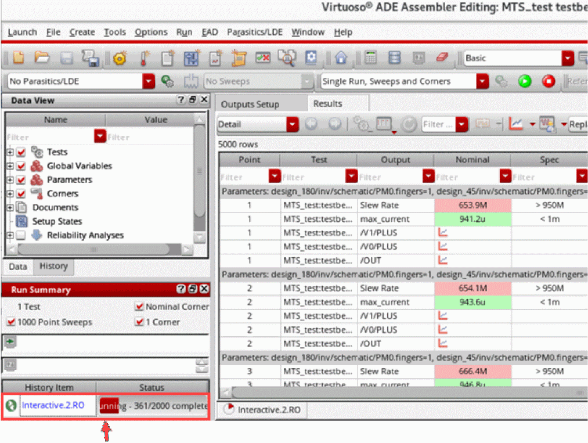Click the home icon in toolbar
This screenshot has width=588, height=443.
point(341,57)
